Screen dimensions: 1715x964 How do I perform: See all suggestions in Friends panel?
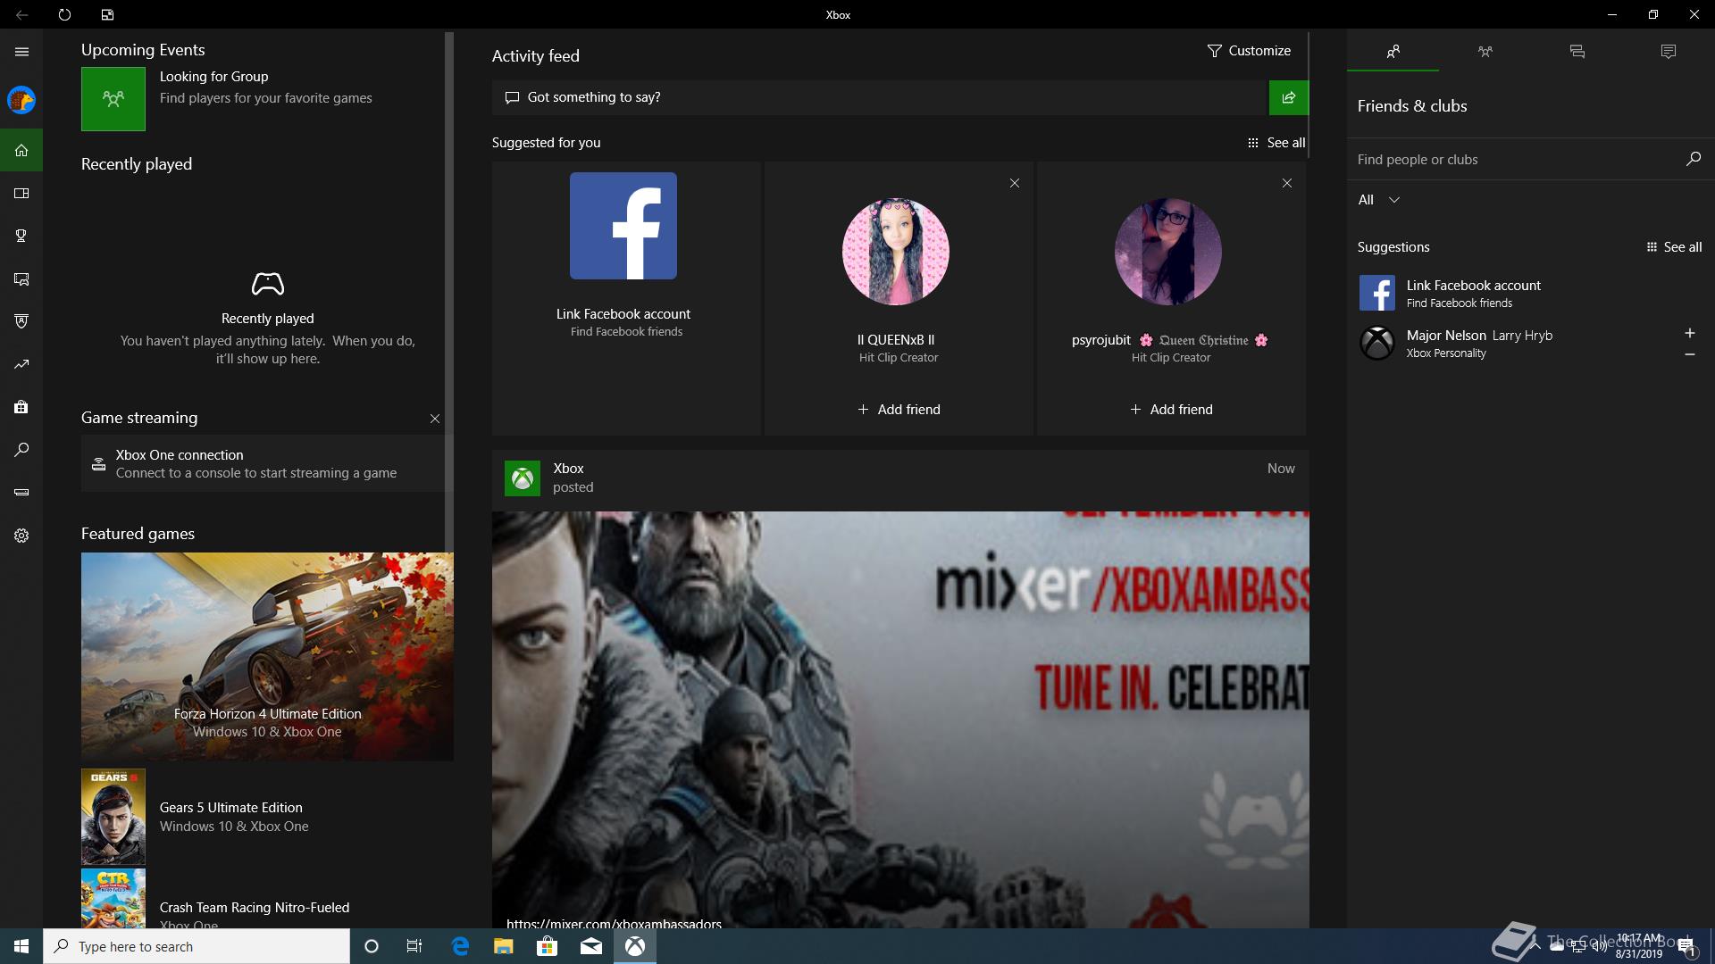1674,247
